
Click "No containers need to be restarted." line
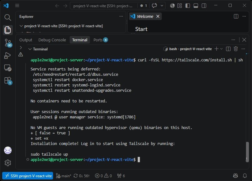[x=69, y=101]
